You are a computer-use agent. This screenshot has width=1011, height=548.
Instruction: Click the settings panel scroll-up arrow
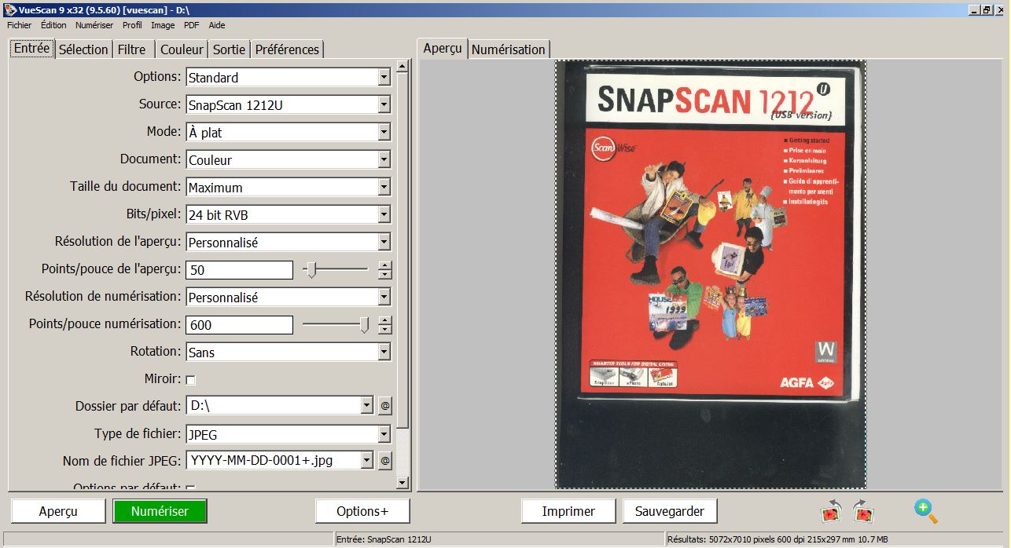pyautogui.click(x=403, y=67)
